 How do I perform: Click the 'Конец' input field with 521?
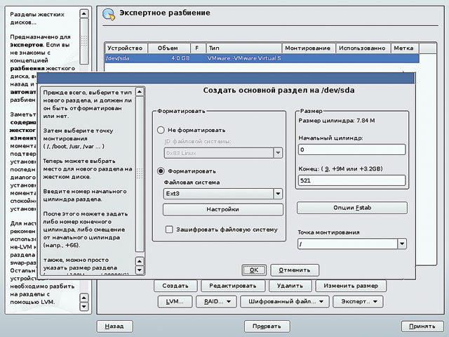(x=352, y=180)
